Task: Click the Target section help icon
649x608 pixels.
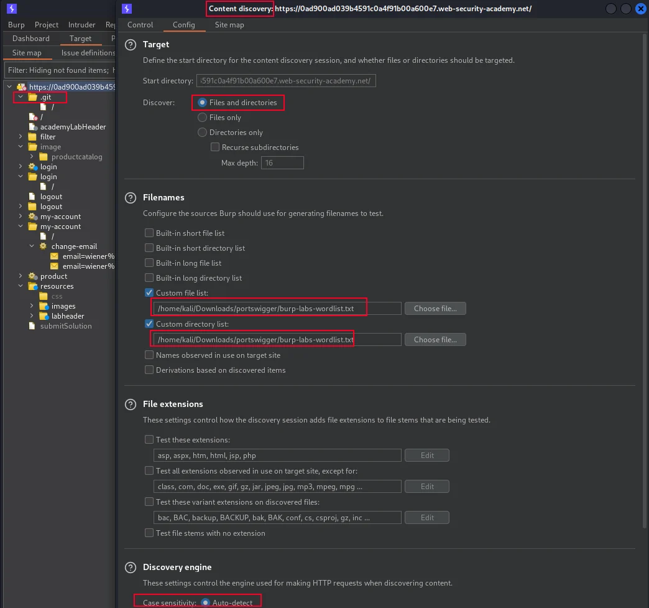Action: click(131, 45)
